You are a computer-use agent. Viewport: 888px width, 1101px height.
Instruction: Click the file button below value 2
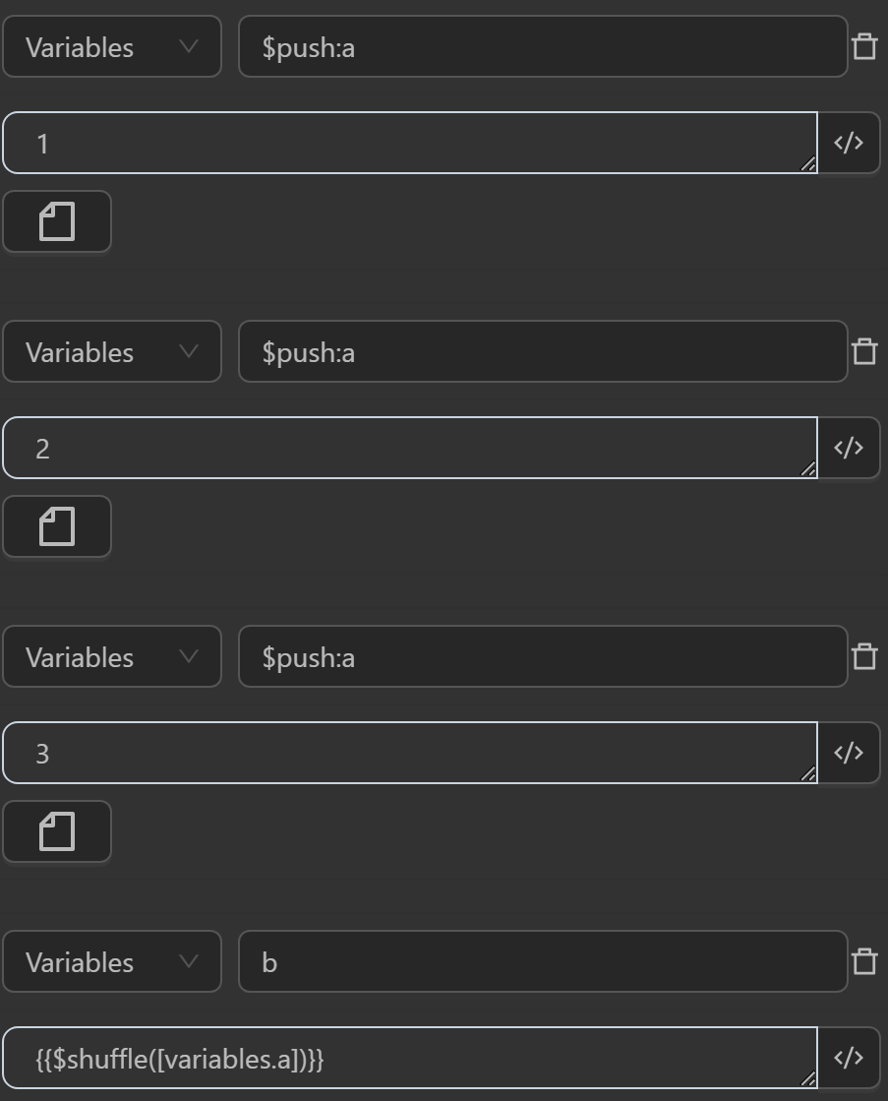(x=57, y=526)
